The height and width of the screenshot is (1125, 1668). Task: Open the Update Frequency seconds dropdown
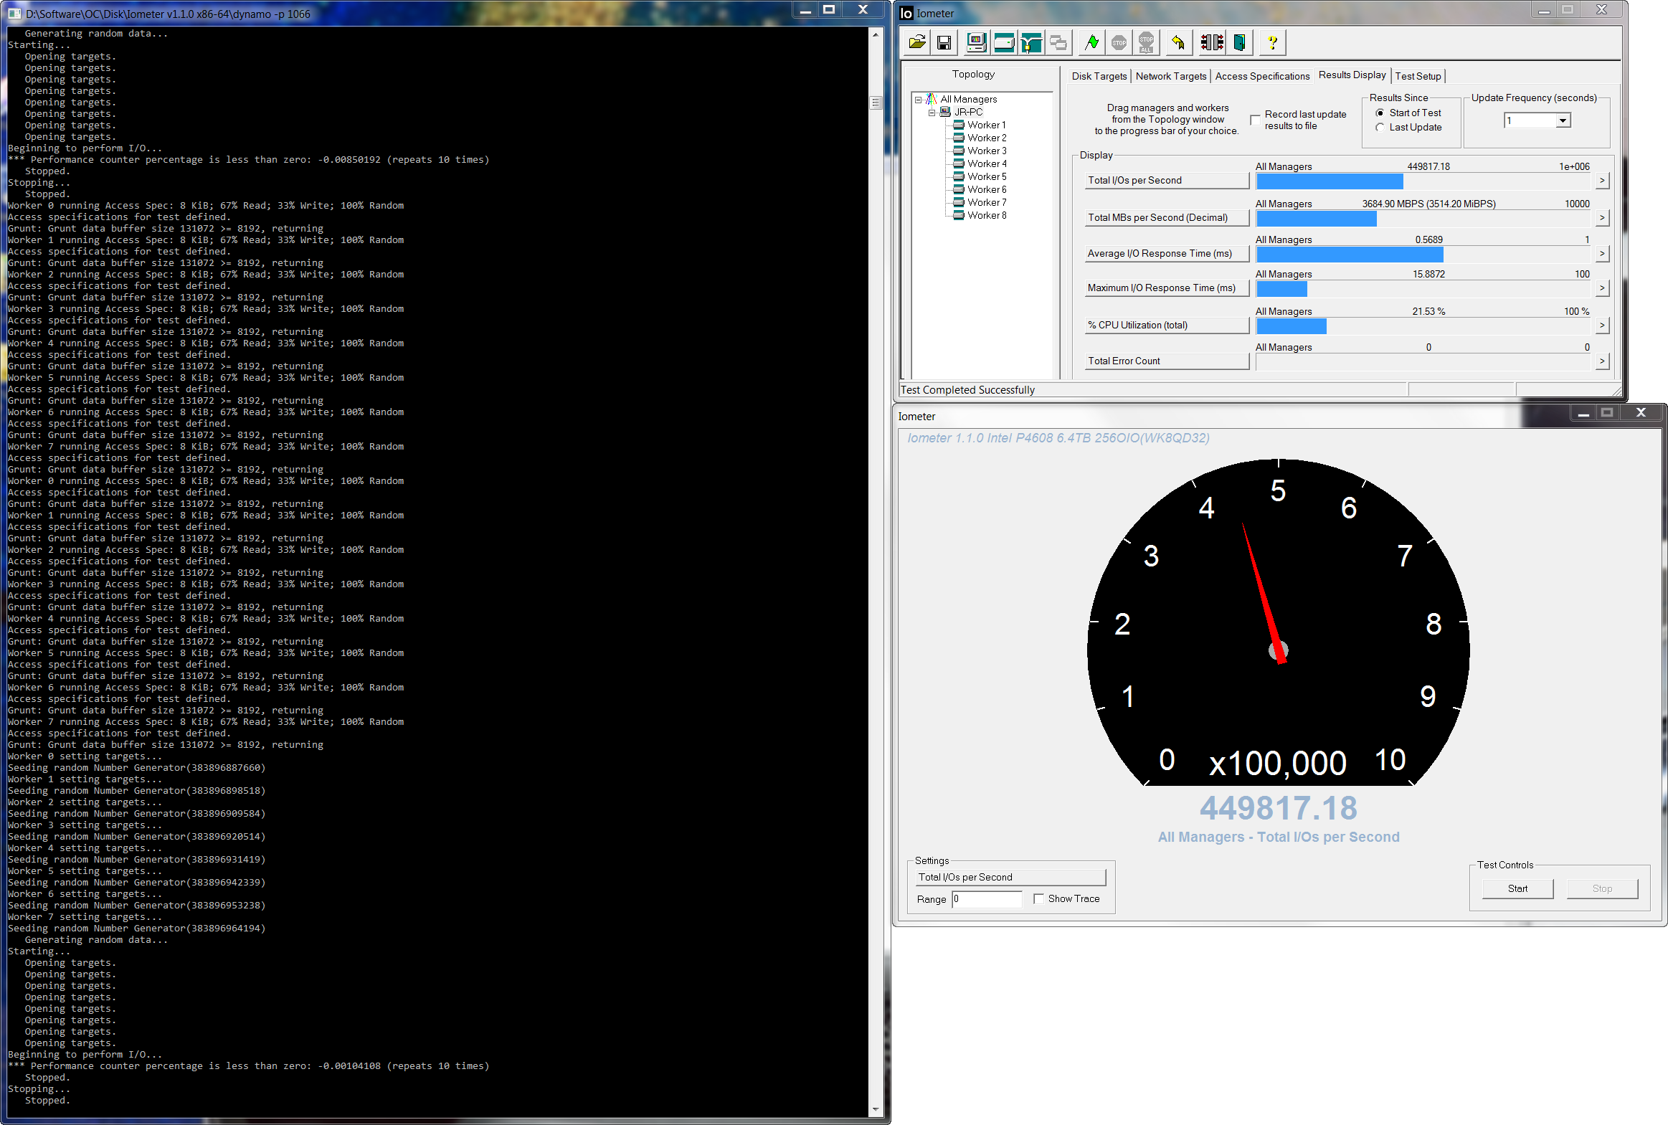coord(1563,120)
